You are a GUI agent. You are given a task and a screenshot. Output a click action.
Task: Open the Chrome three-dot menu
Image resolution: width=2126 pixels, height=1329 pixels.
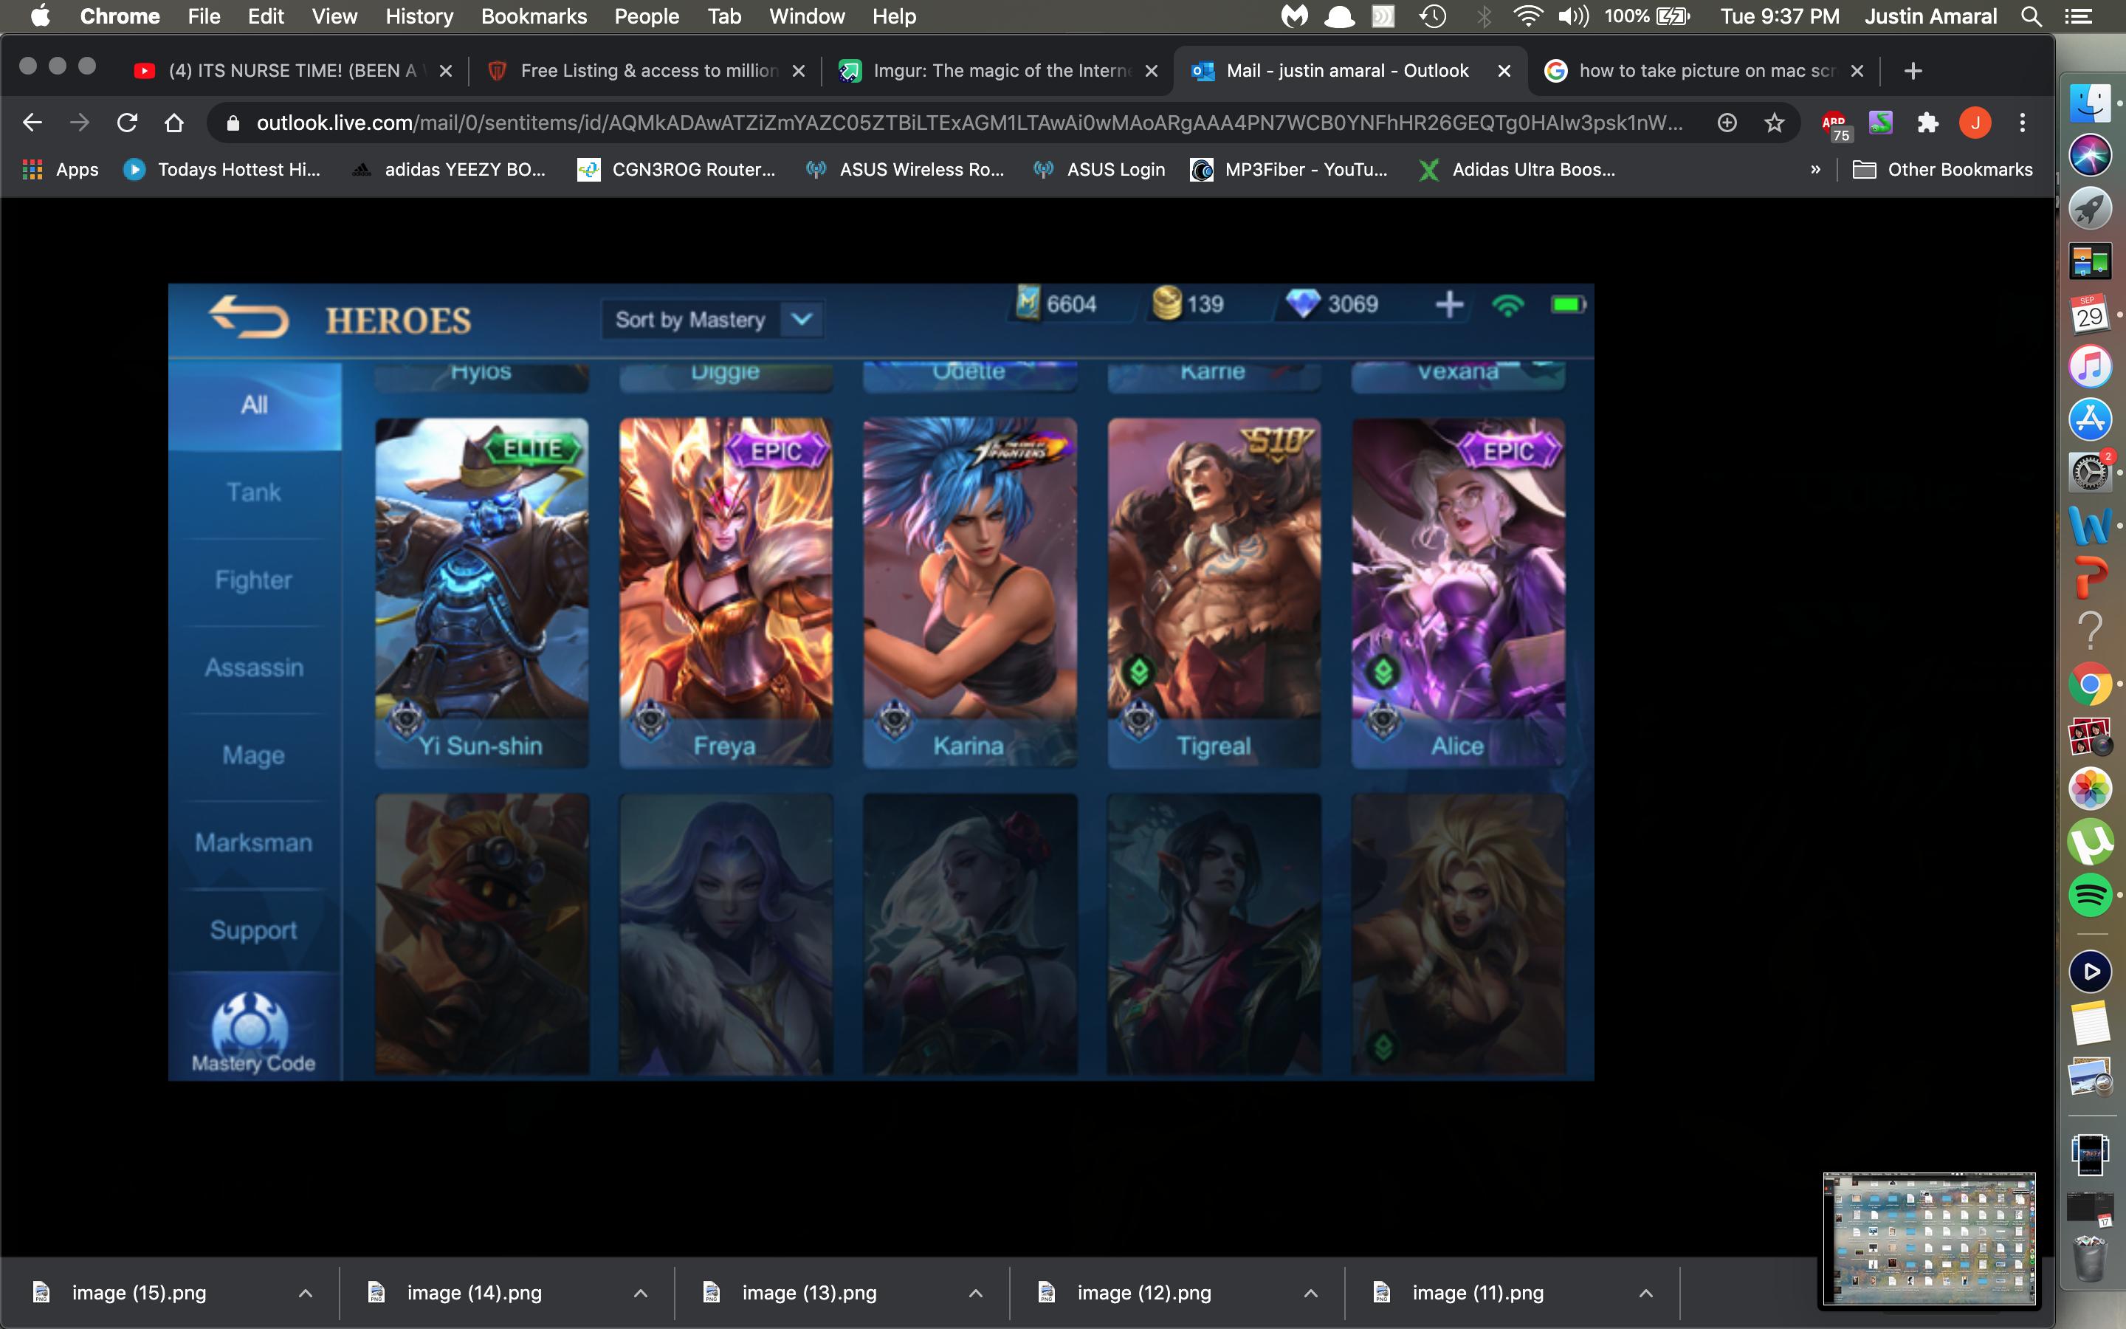2023,123
